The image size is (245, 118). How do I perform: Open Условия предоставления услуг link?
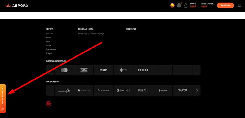coord(91,34)
